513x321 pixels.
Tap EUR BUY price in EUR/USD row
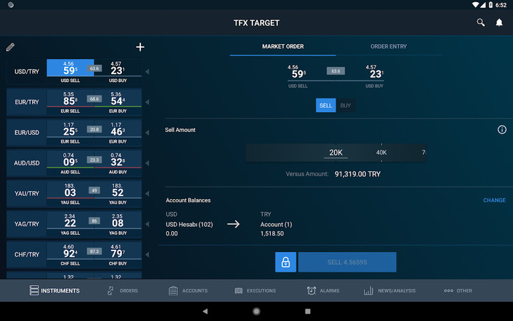coord(118,133)
